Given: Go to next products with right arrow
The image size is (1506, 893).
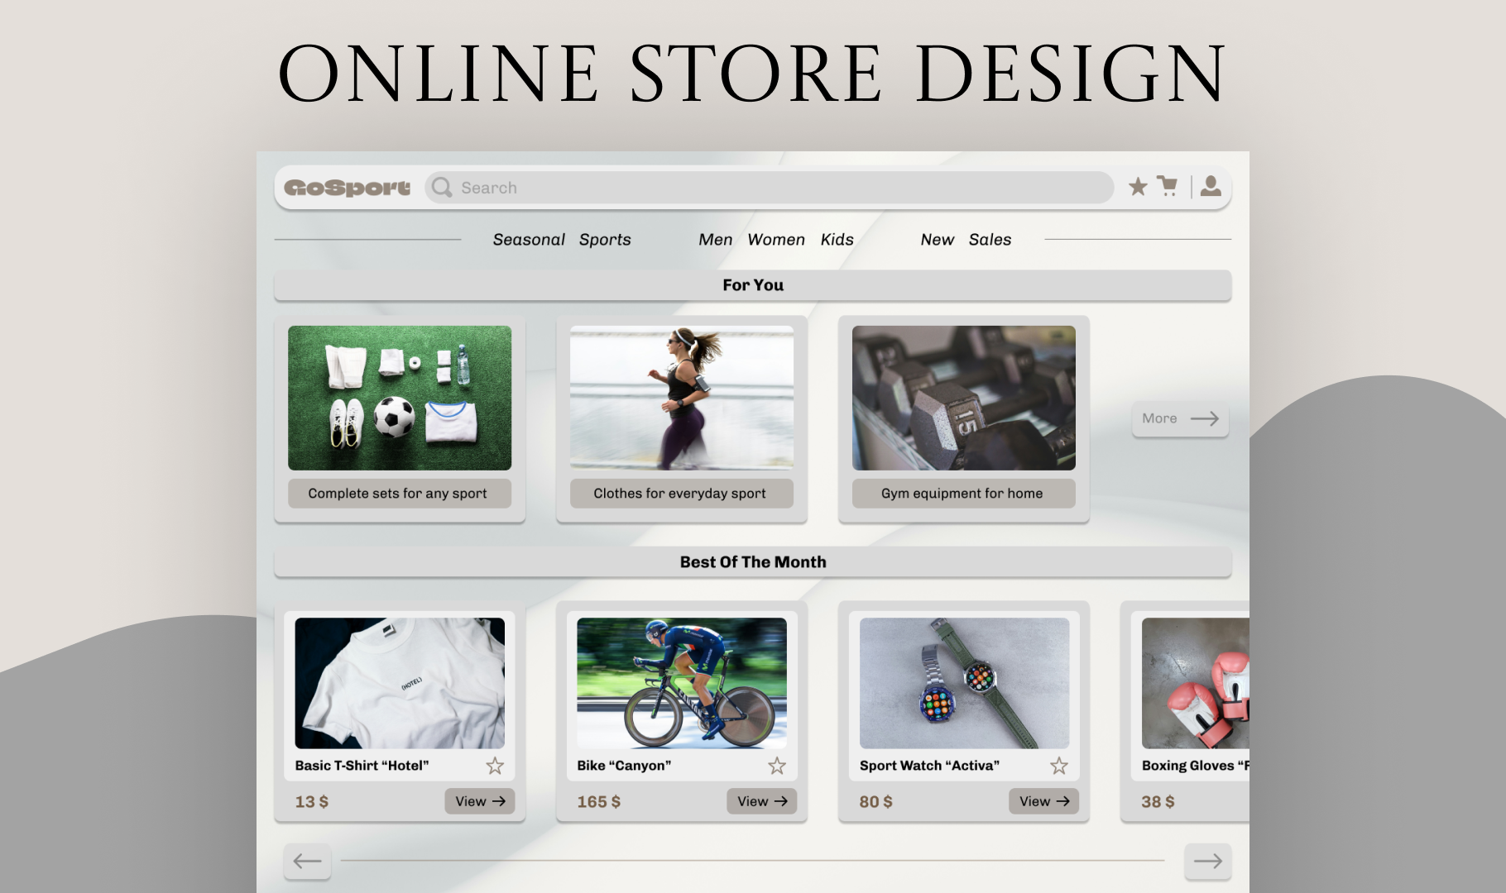Looking at the screenshot, I should pyautogui.click(x=1208, y=861).
